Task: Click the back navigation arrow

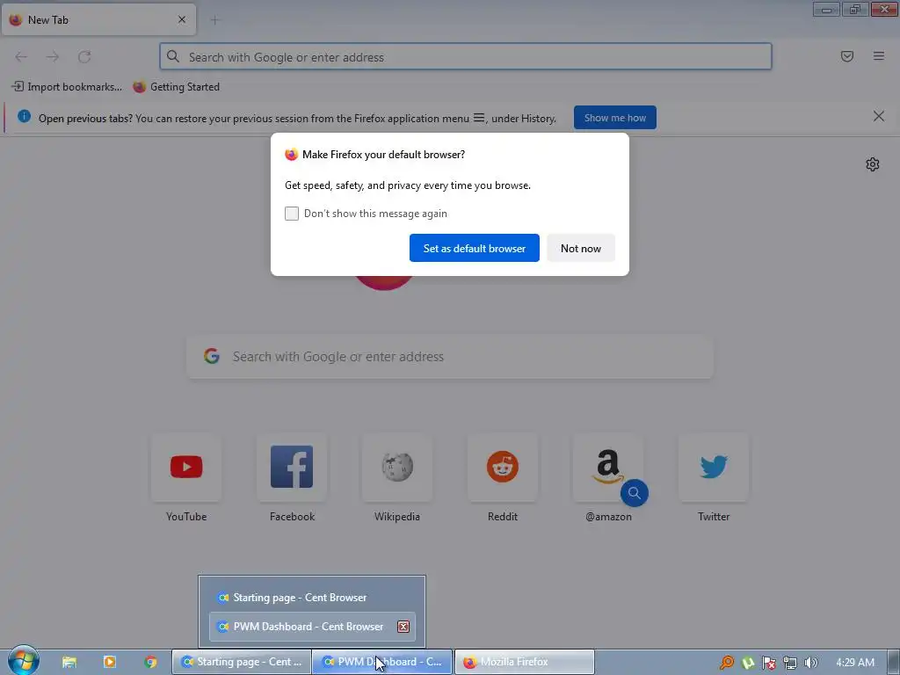Action: 21,57
